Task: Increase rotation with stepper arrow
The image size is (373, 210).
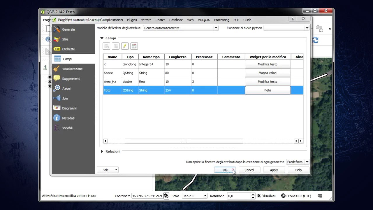Action: pyautogui.click(x=253, y=195)
